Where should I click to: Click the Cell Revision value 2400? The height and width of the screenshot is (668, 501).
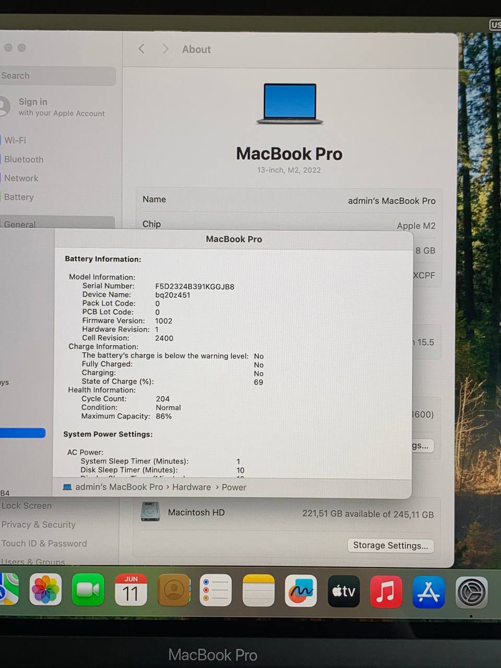(x=164, y=338)
